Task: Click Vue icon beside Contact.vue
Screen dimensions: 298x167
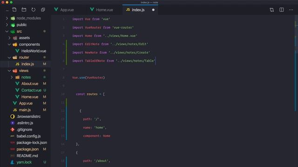Action: tap(17, 90)
